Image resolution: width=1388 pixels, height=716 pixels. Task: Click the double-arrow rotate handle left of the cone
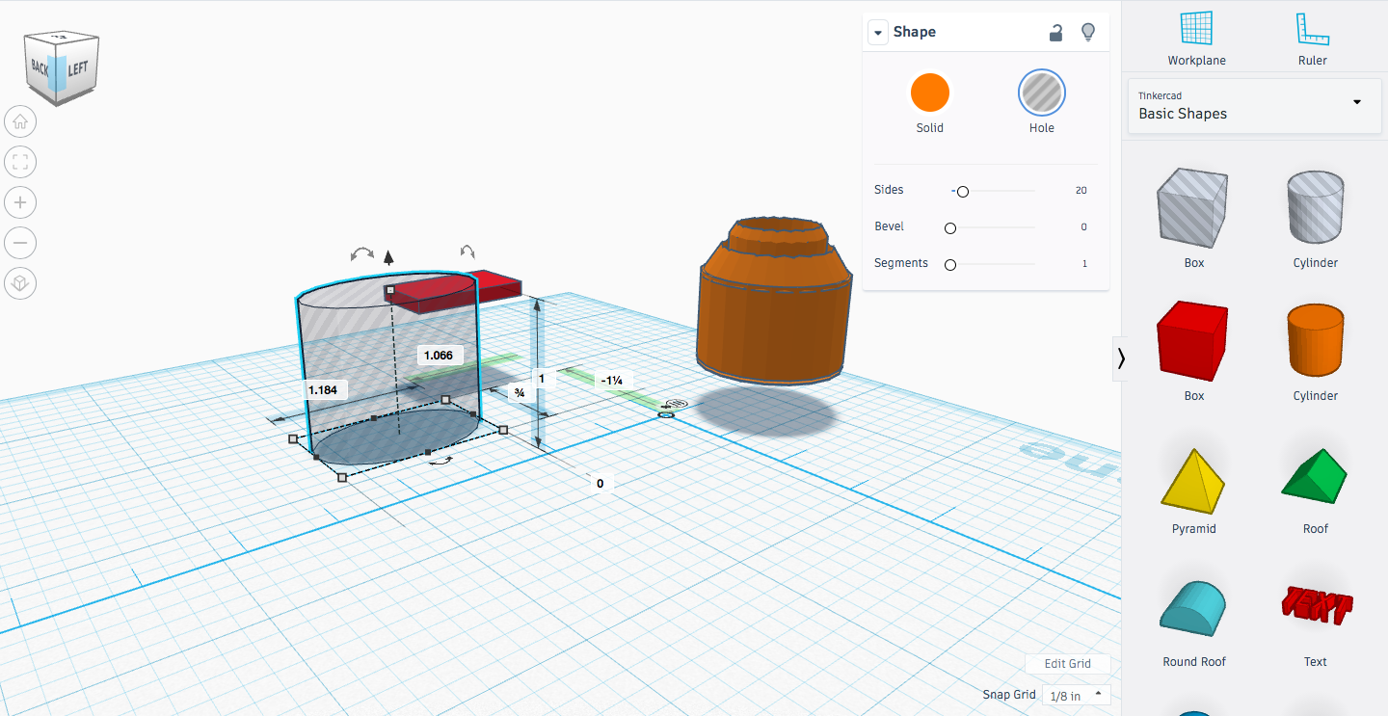(362, 253)
